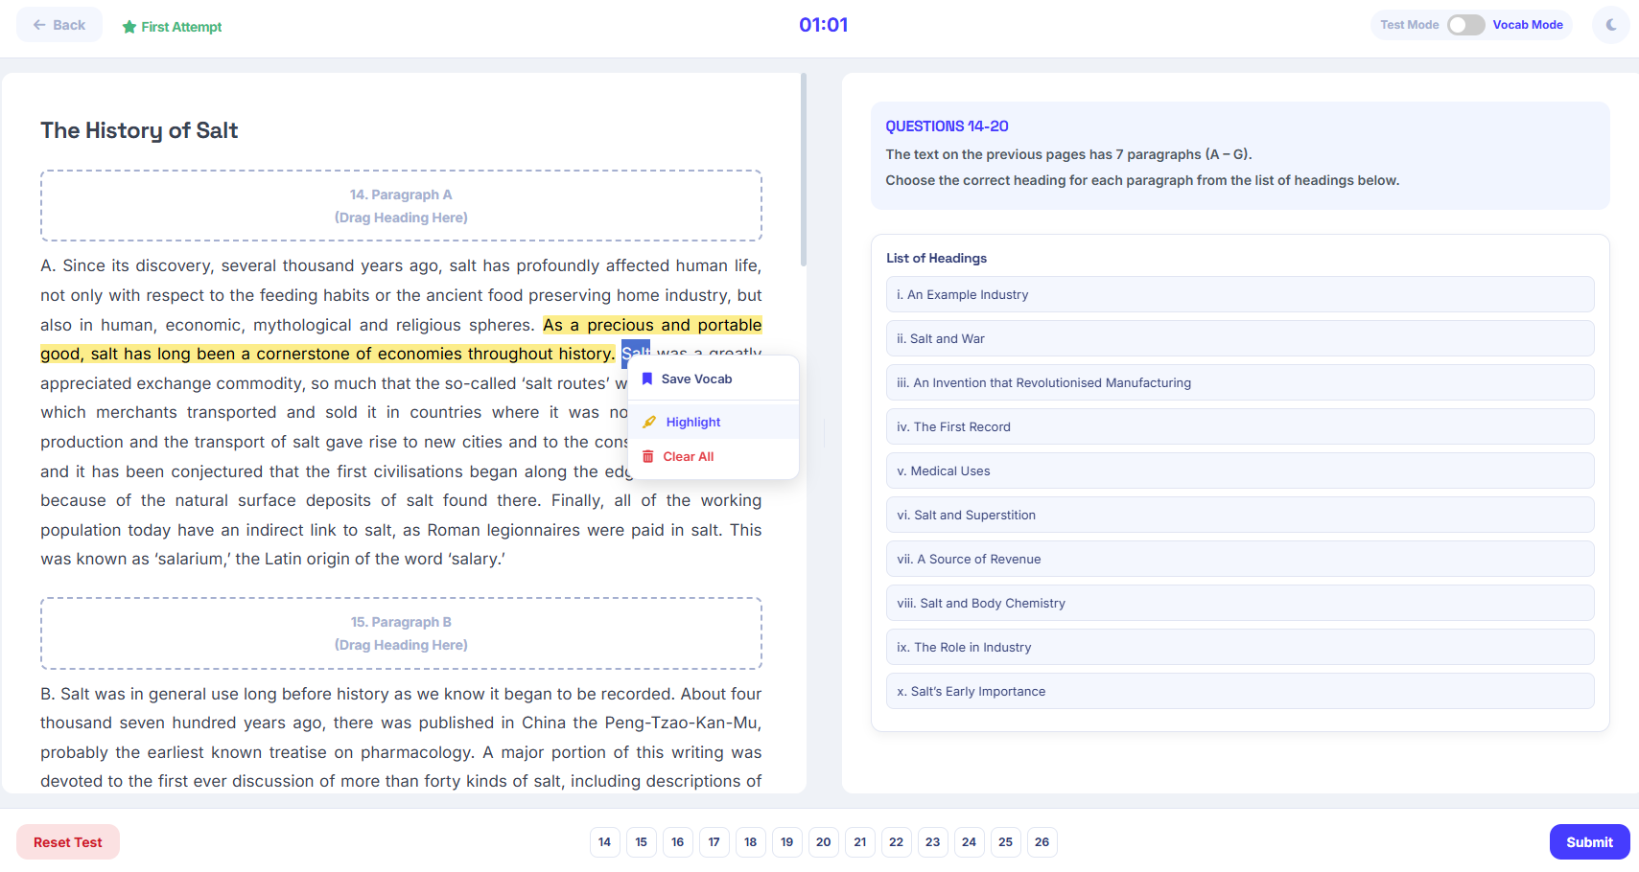The width and height of the screenshot is (1639, 872).
Task: Select Highlight from the context menu
Action: [x=692, y=422]
